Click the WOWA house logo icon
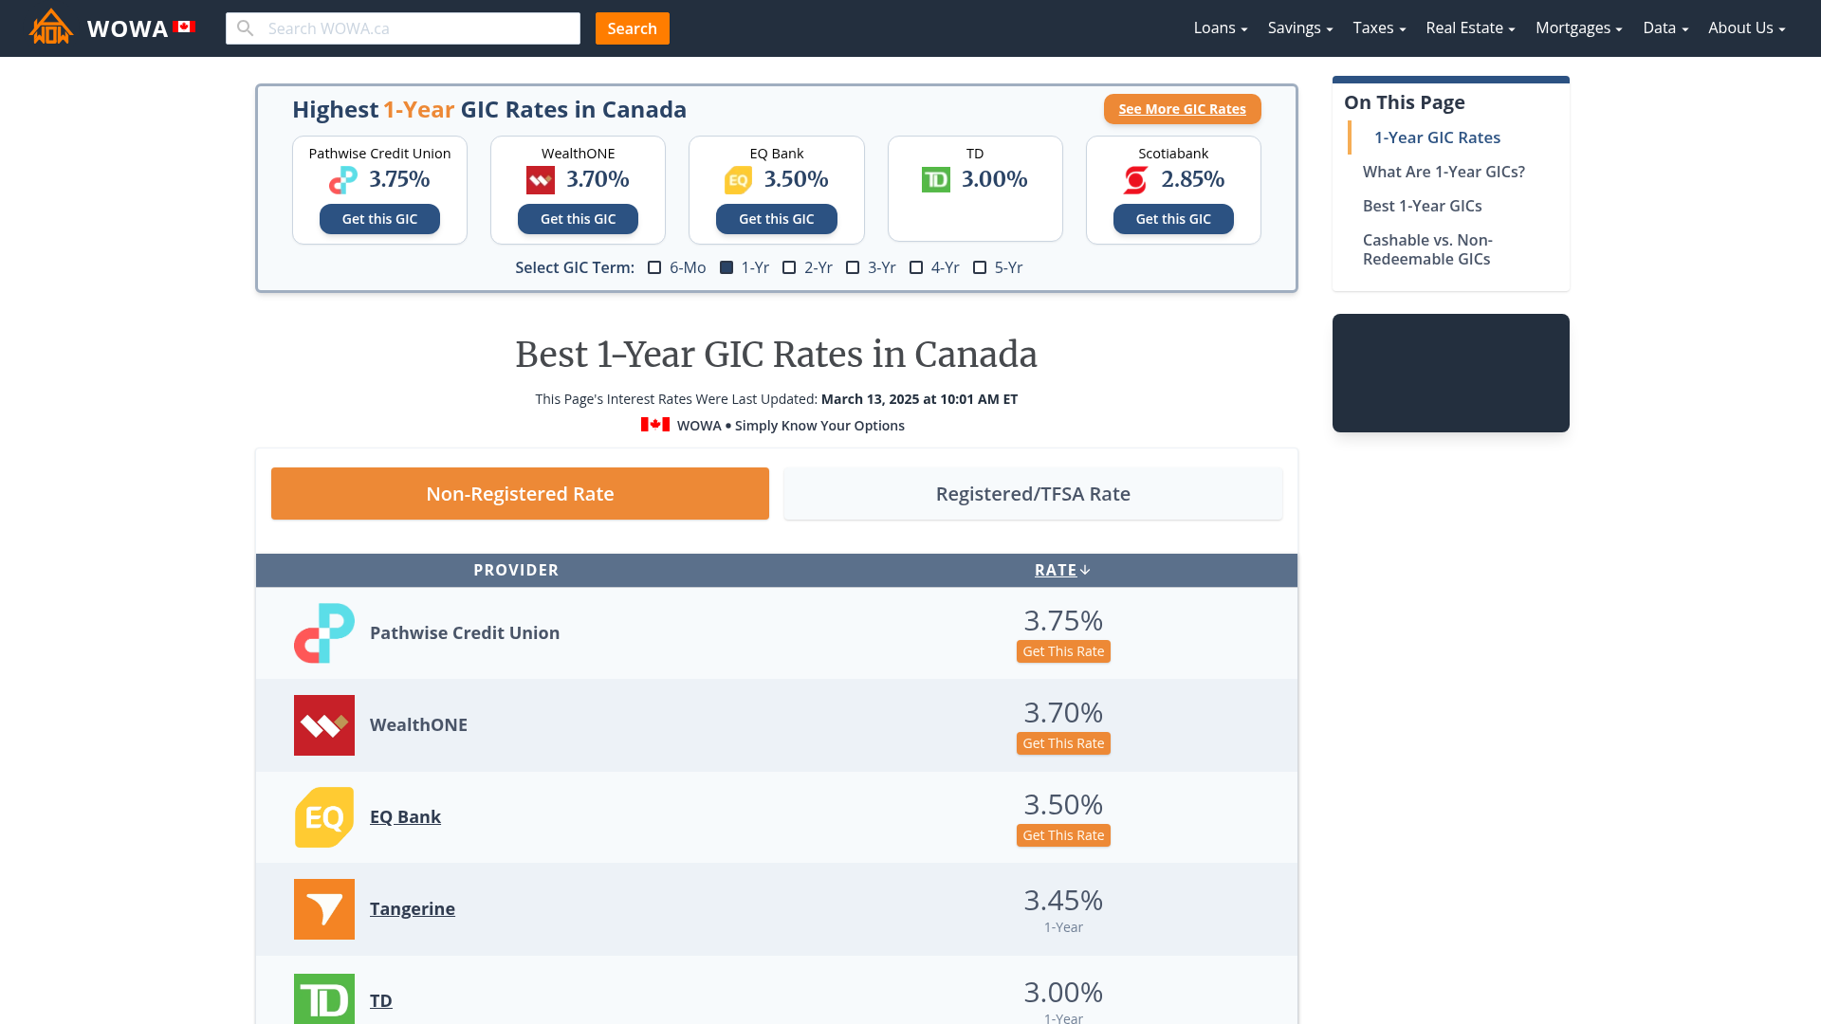 50,27
